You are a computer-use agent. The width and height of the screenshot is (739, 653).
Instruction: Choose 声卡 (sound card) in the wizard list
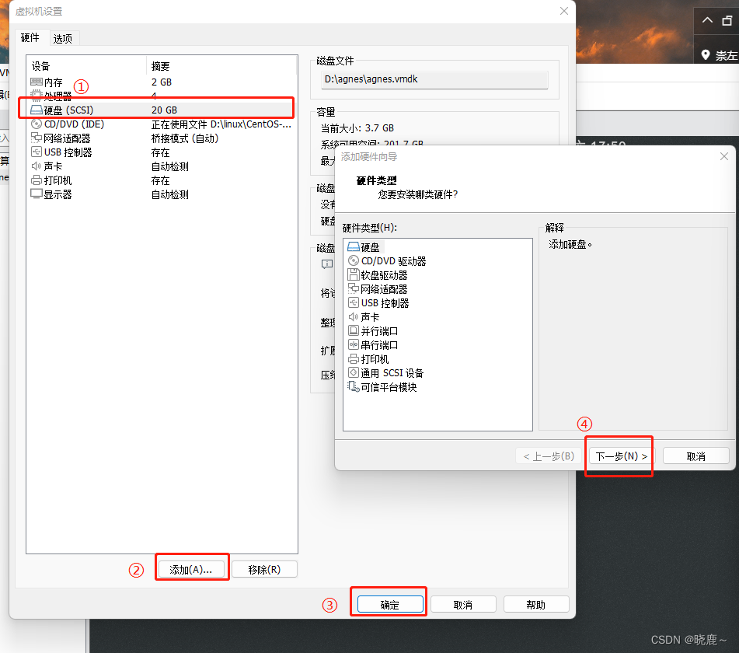tap(368, 316)
